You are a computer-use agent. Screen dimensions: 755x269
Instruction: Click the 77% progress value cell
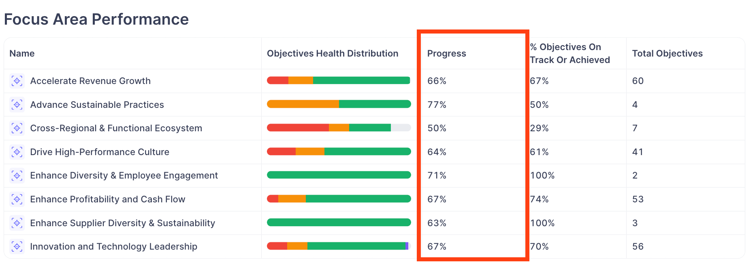coord(437,105)
